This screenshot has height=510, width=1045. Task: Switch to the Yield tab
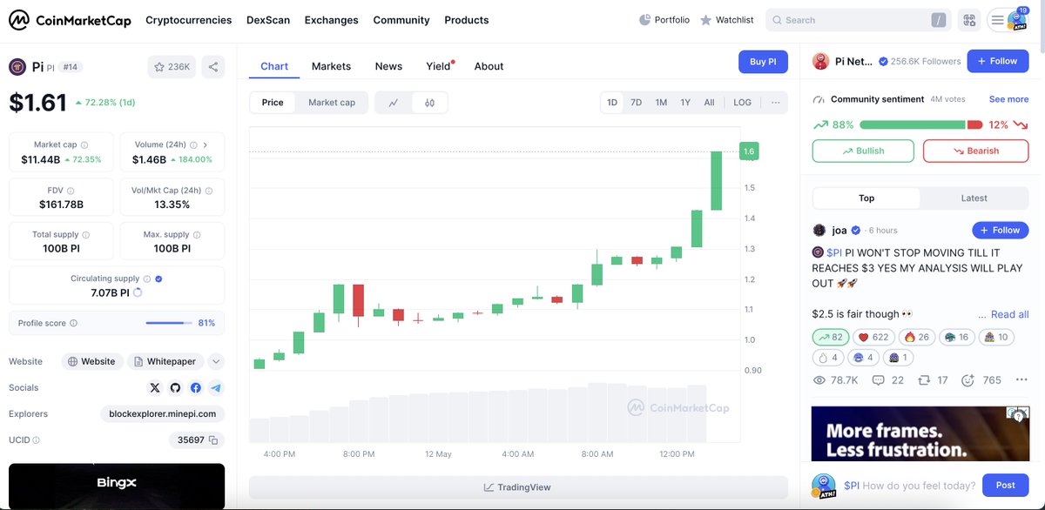(438, 66)
